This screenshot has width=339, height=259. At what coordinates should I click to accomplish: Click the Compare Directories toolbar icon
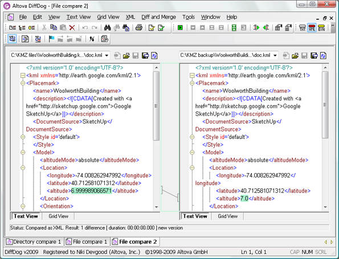[22, 28]
